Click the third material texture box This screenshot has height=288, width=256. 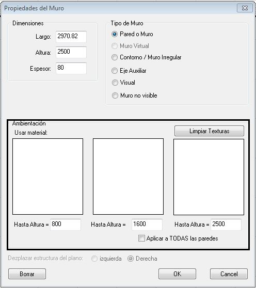(x=209, y=177)
